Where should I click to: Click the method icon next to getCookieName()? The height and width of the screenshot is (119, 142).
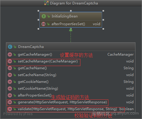click(x=10, y=82)
